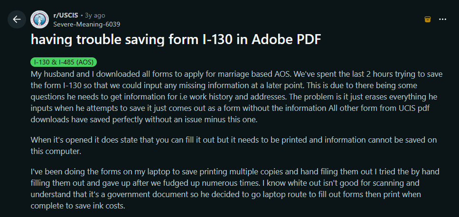The height and width of the screenshot is (217, 459).
Task: Click the yellow archived post icon
Action: click(x=427, y=19)
